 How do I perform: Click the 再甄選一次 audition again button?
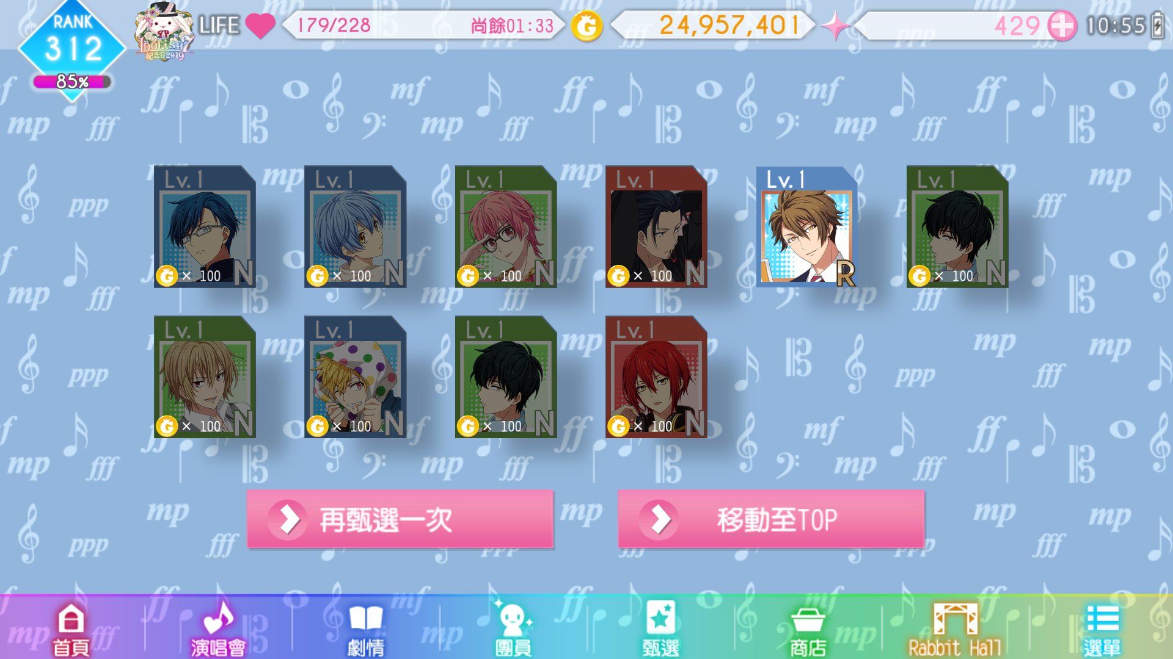[400, 519]
